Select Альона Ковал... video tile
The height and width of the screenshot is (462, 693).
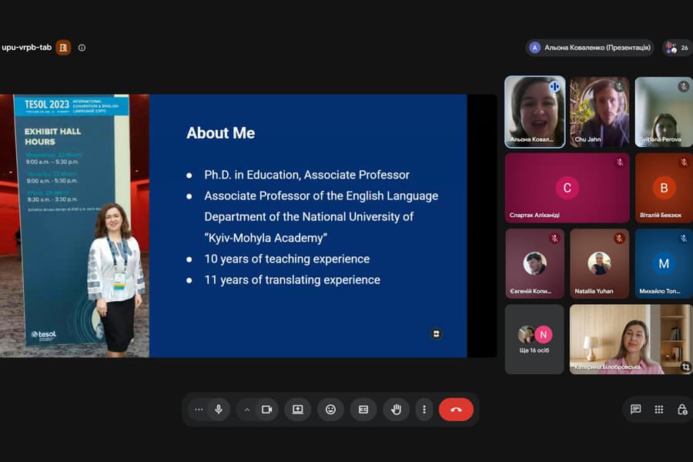tap(535, 112)
